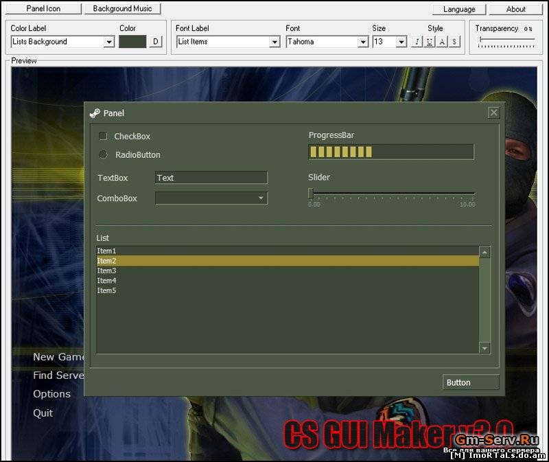The image size is (549, 462).
Task: Click the 'A' style button
Action: pyautogui.click(x=442, y=42)
